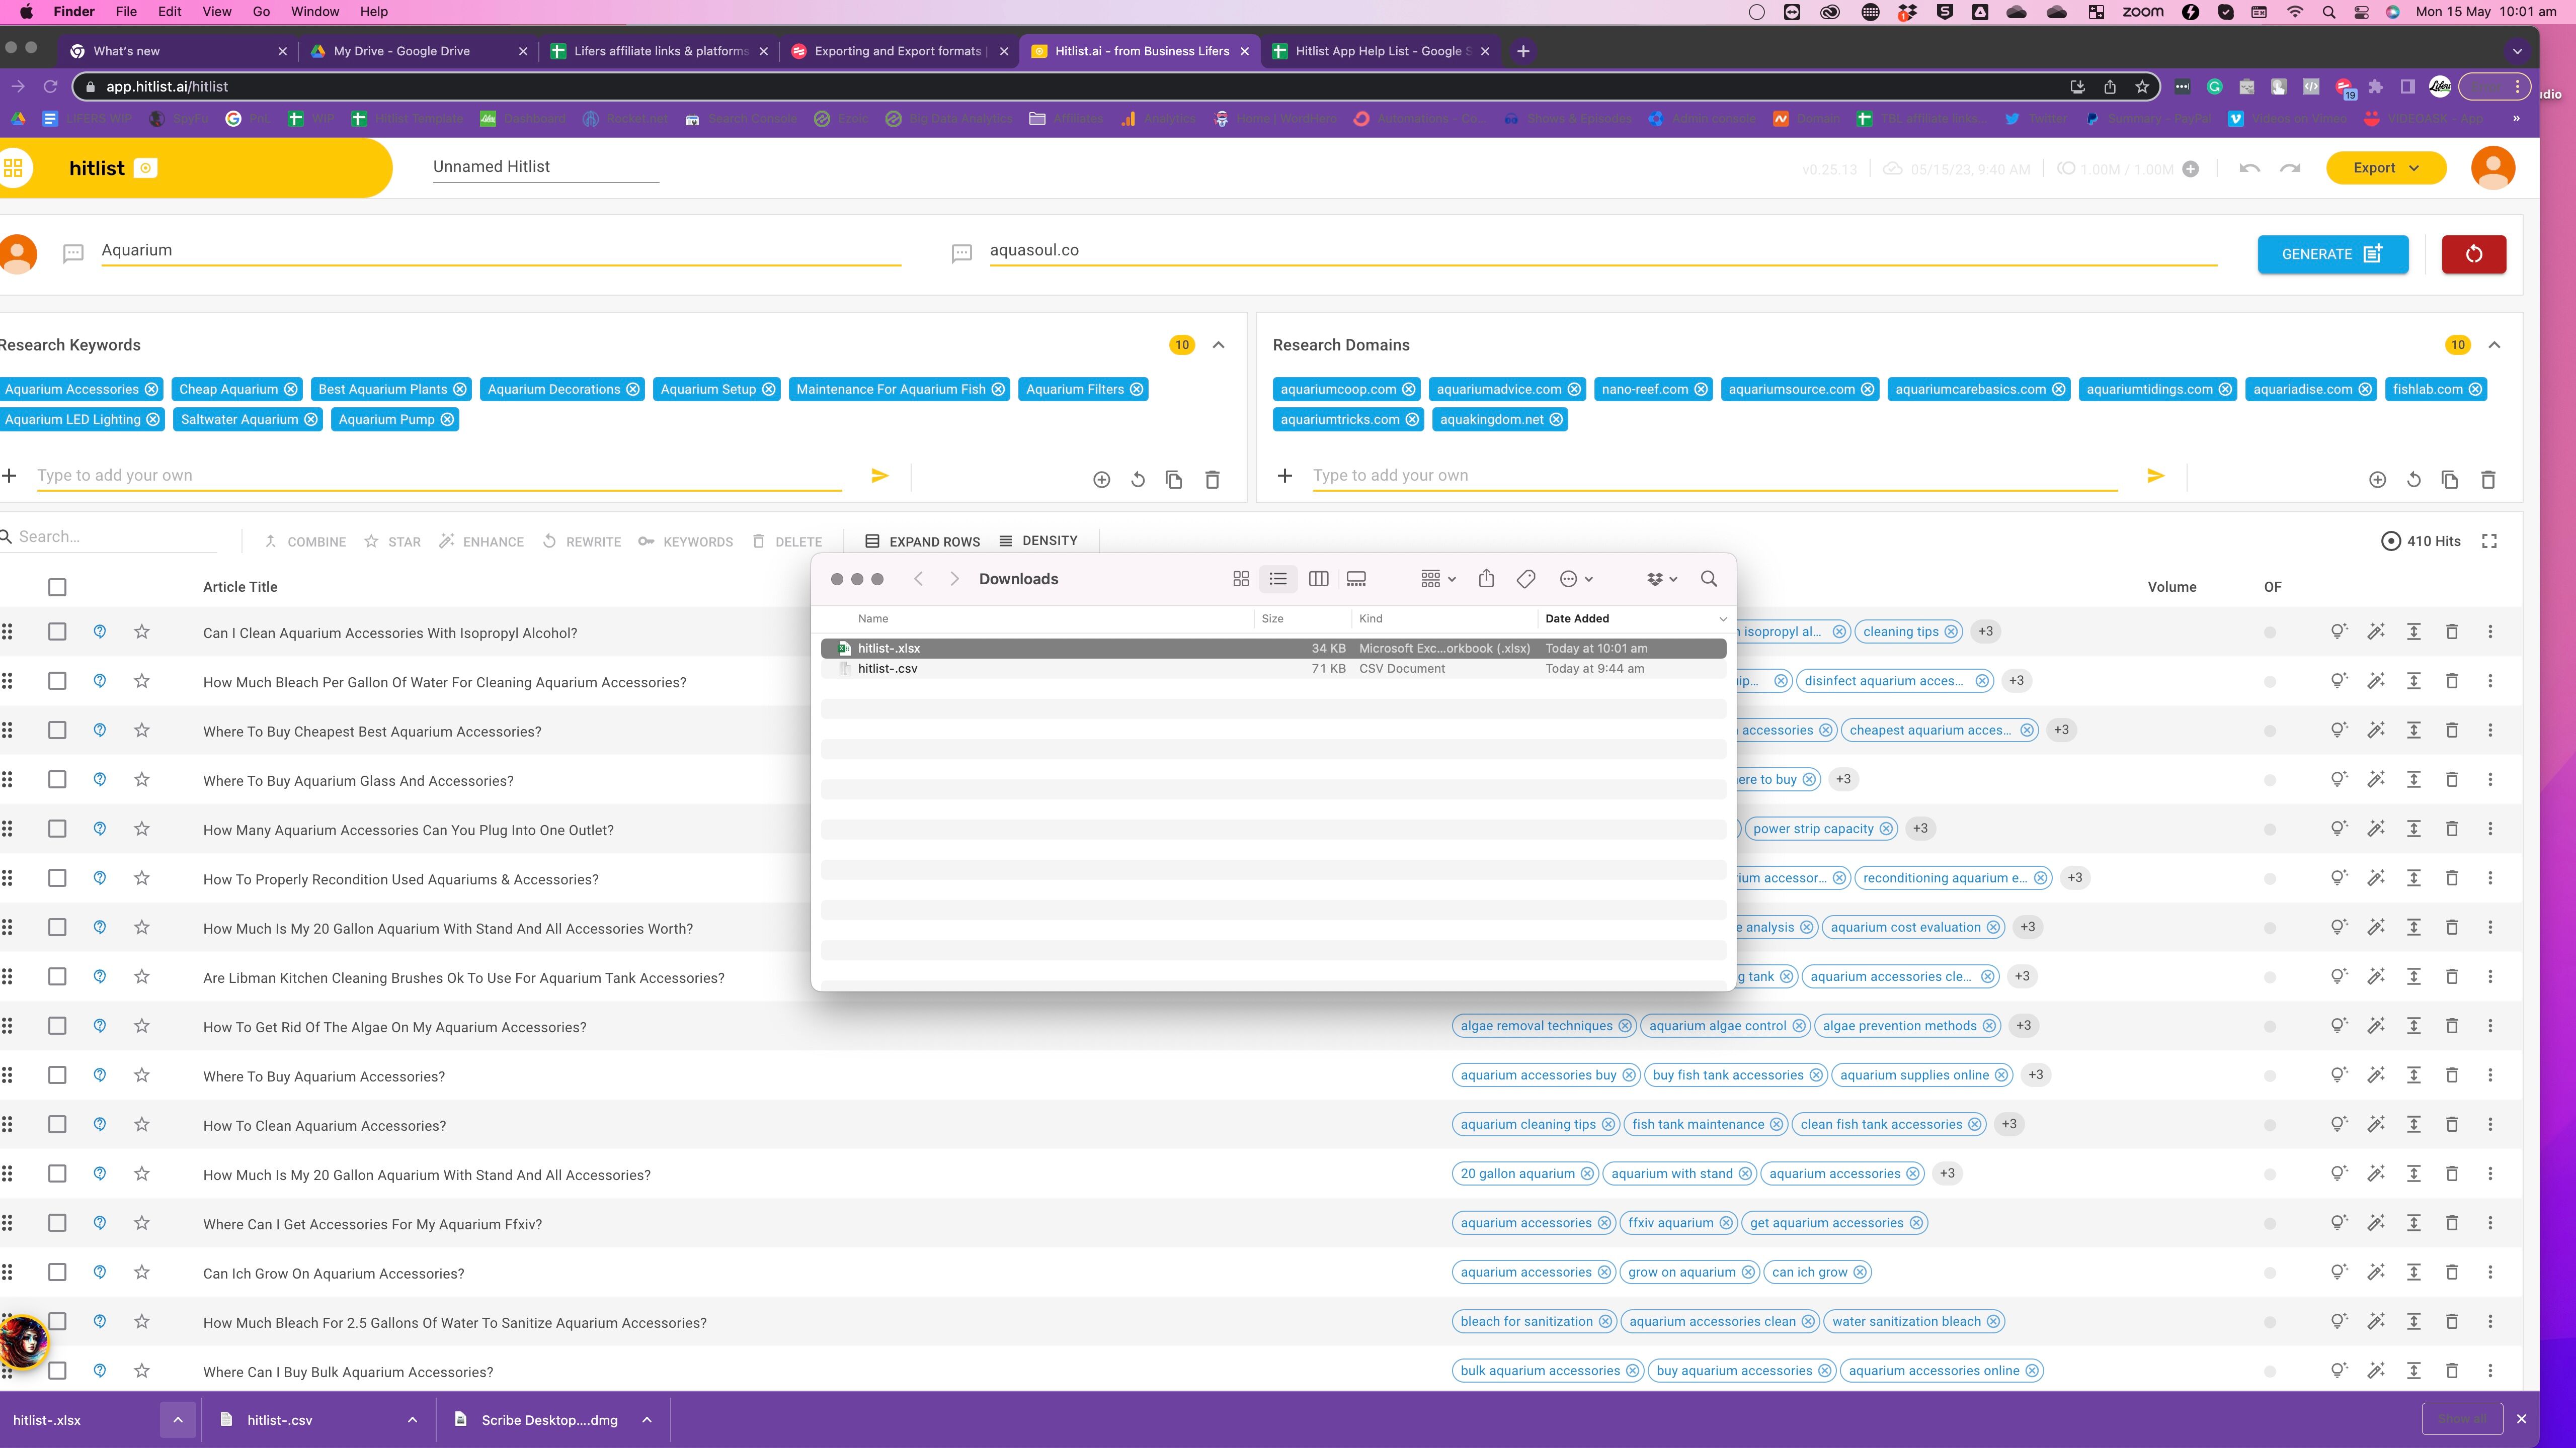The height and width of the screenshot is (1448, 2576).
Task: Click the yellow Hitlist logo
Action: [x=98, y=167]
